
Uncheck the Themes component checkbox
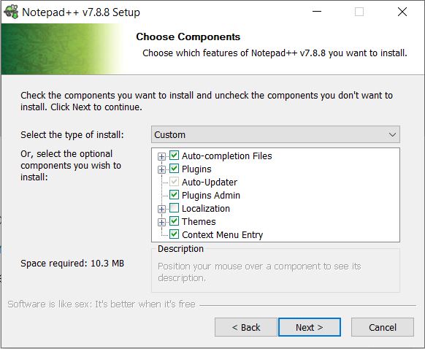(x=174, y=221)
